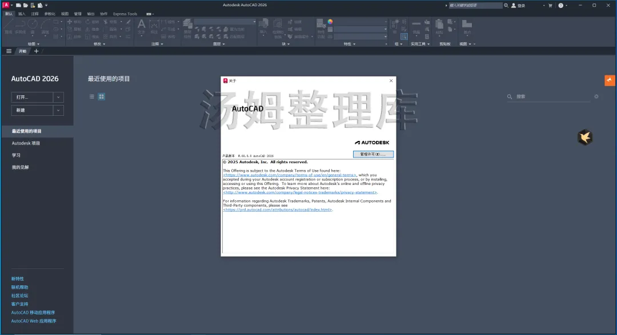Choose the Mirror (镜像) tool
The width and height of the screenshot is (617, 335).
(92, 29)
